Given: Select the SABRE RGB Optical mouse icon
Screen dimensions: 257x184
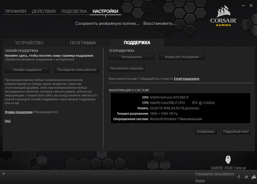Looking at the screenshot, I should [227, 159].
